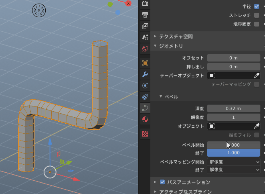
Task: Click the green Y move arrow
Action: coord(69,163)
